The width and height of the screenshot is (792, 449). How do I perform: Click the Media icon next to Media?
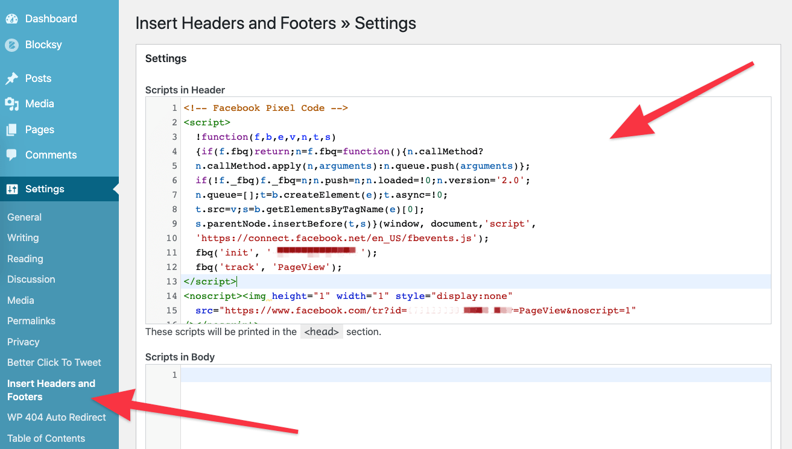click(x=11, y=104)
